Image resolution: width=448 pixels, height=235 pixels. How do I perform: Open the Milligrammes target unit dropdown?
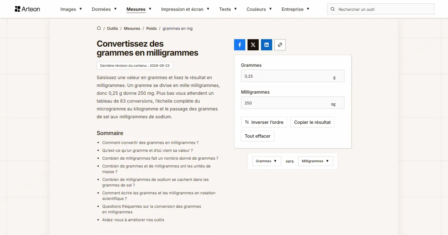click(315, 161)
